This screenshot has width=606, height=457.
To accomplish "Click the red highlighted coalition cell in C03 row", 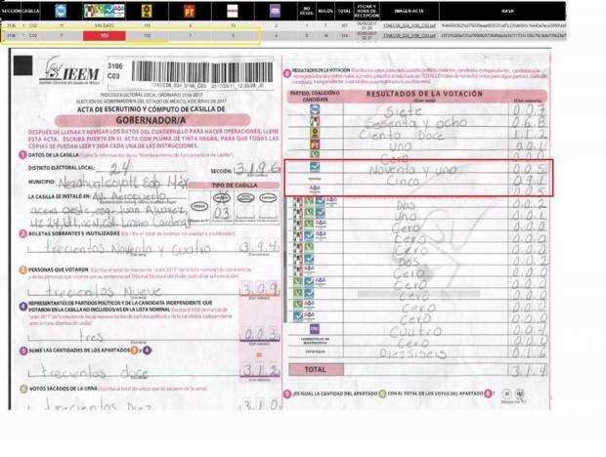I will (x=105, y=35).
